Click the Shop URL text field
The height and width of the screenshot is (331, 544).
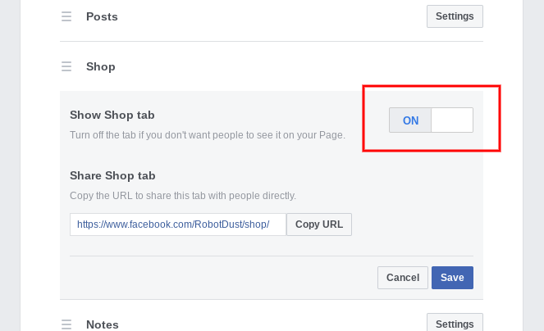(x=177, y=224)
